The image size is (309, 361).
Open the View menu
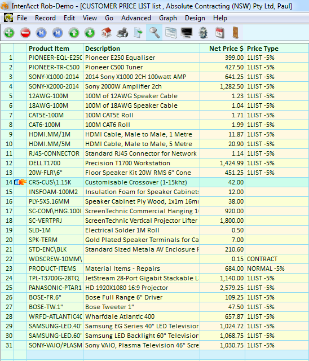[90, 18]
